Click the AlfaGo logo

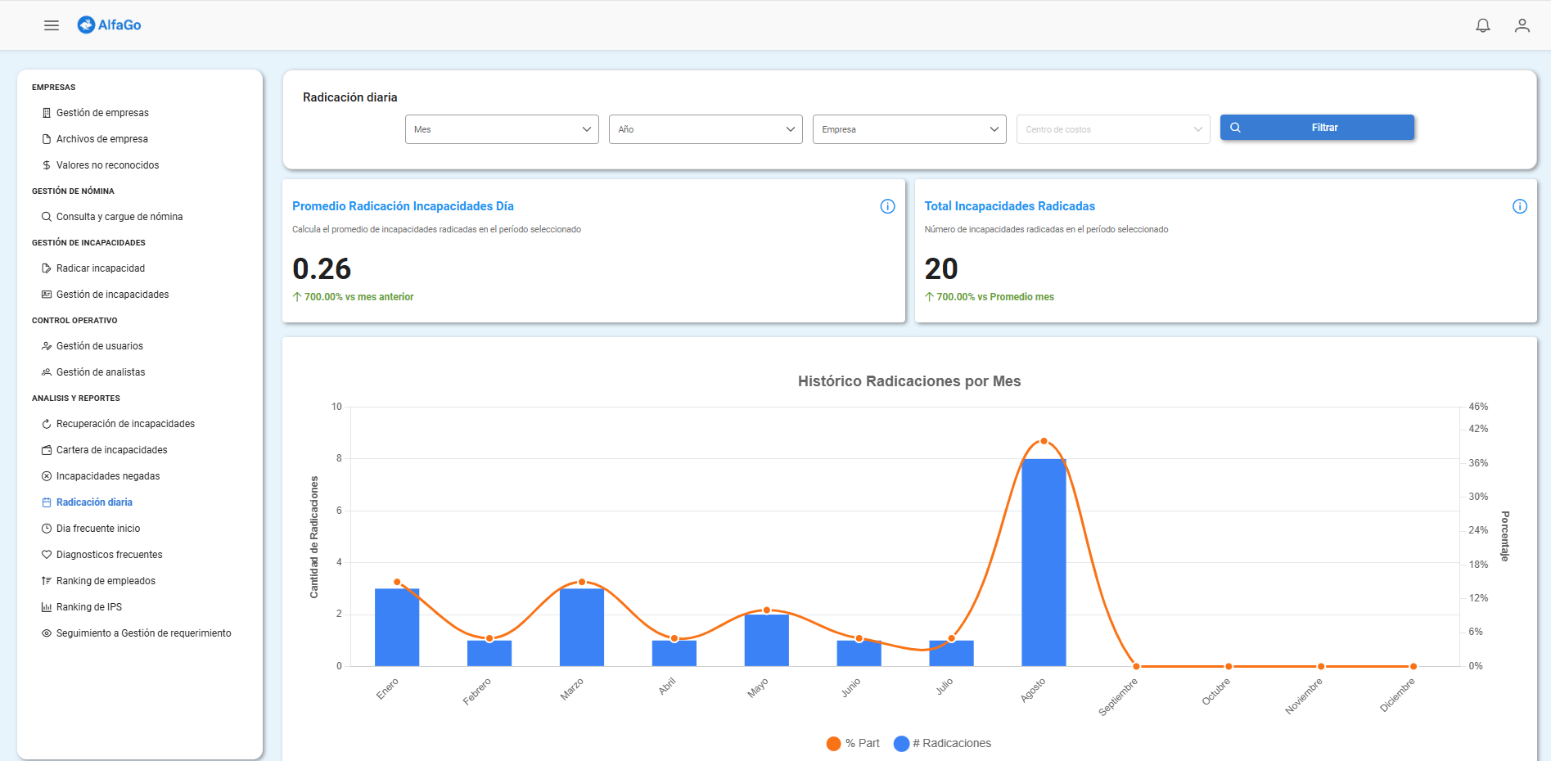[x=110, y=25]
